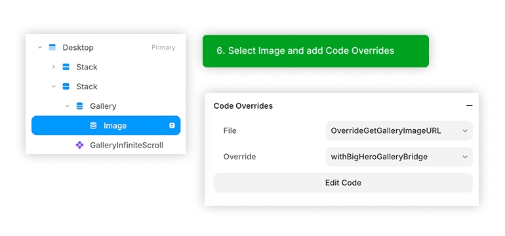Select the Gallery layer label

tap(103, 106)
